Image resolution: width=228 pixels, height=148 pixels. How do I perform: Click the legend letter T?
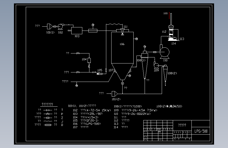[62, 110]
